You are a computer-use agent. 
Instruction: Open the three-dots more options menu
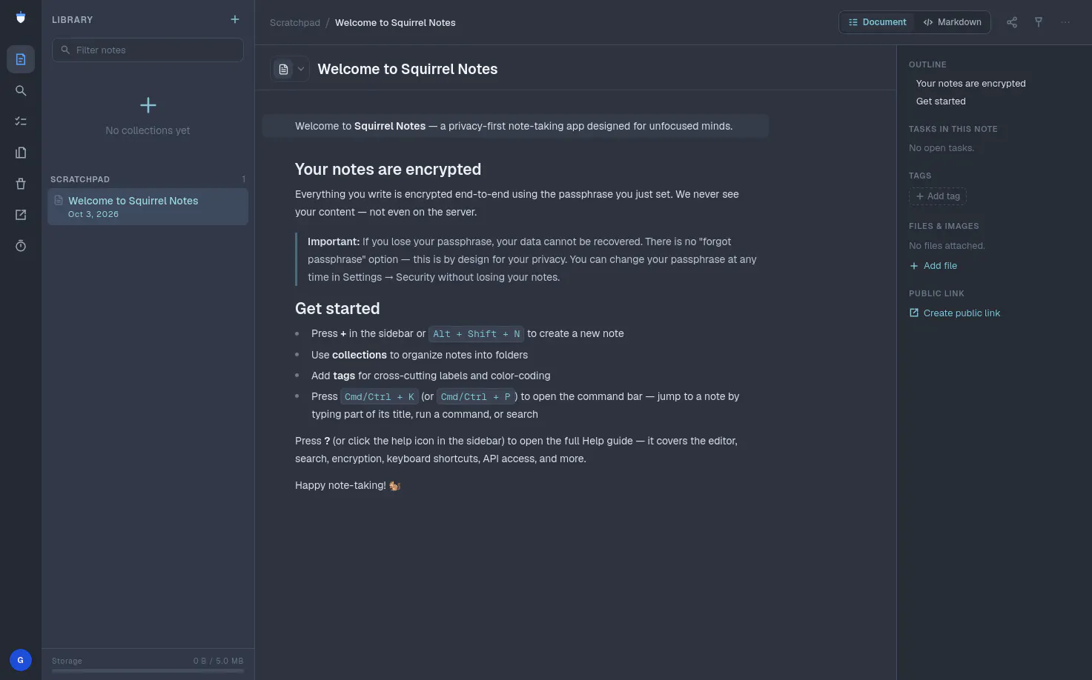click(x=1065, y=22)
